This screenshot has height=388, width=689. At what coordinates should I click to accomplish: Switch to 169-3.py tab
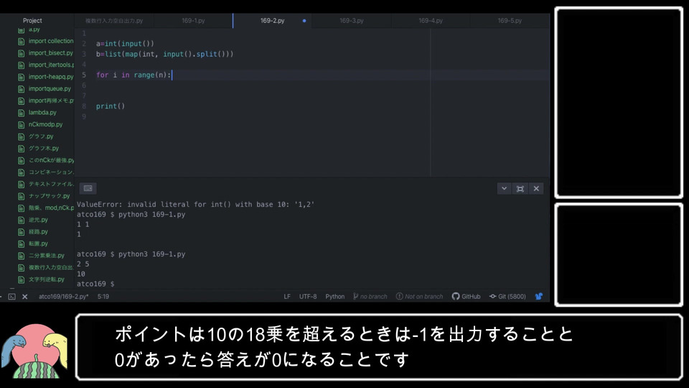[x=352, y=21]
